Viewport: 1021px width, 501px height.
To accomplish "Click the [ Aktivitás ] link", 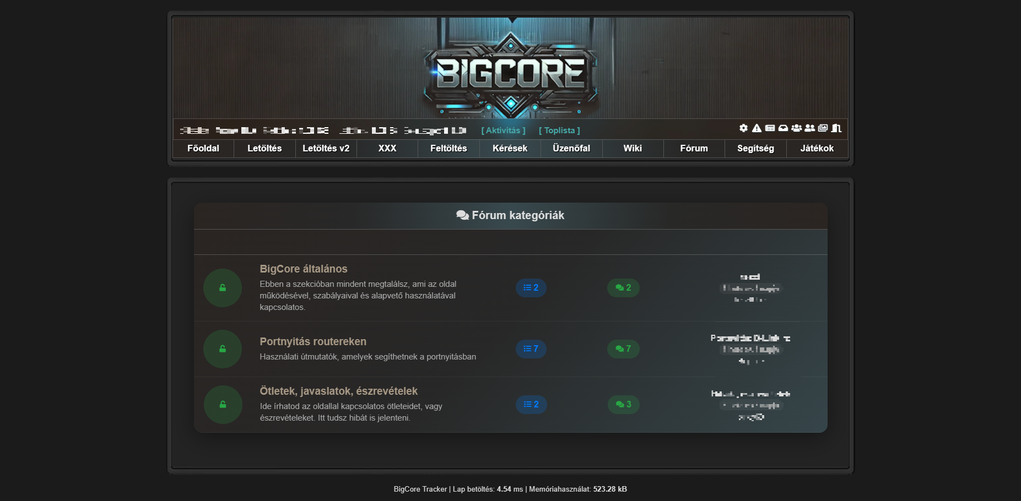I will pyautogui.click(x=504, y=130).
